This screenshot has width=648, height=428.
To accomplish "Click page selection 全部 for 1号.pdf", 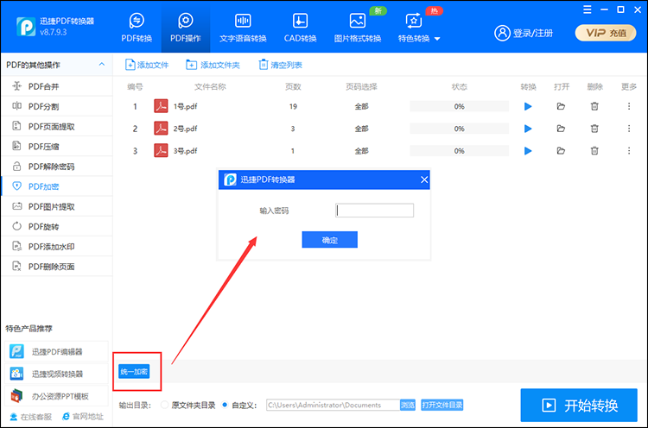I will point(361,106).
